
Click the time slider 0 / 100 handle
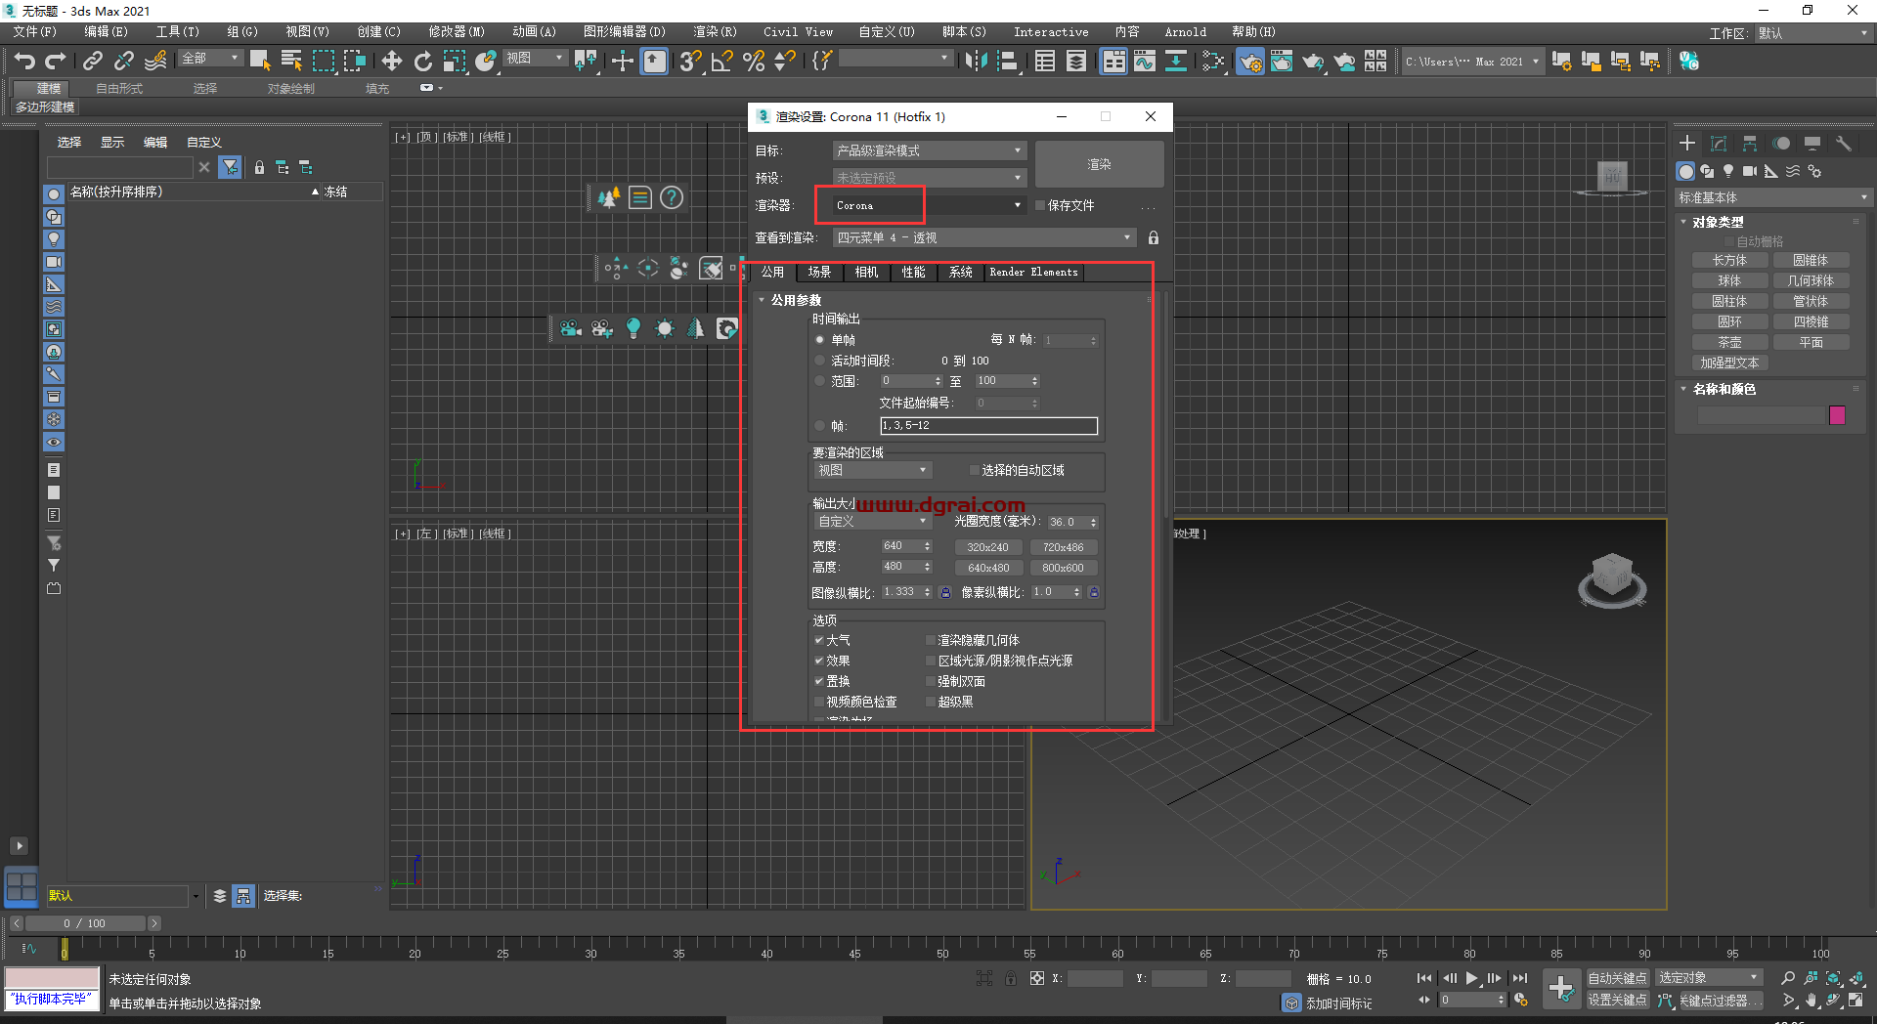pos(85,923)
